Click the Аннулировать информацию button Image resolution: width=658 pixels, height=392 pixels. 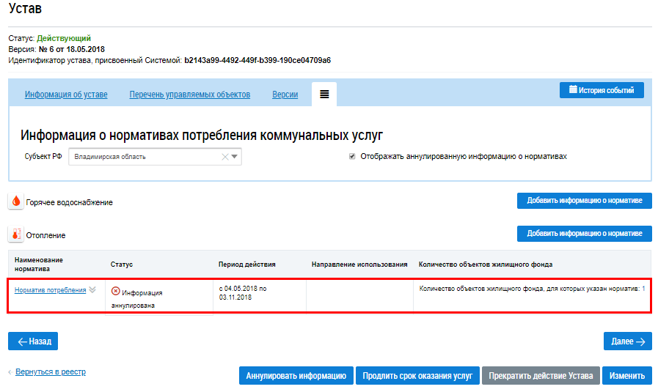[296, 375]
